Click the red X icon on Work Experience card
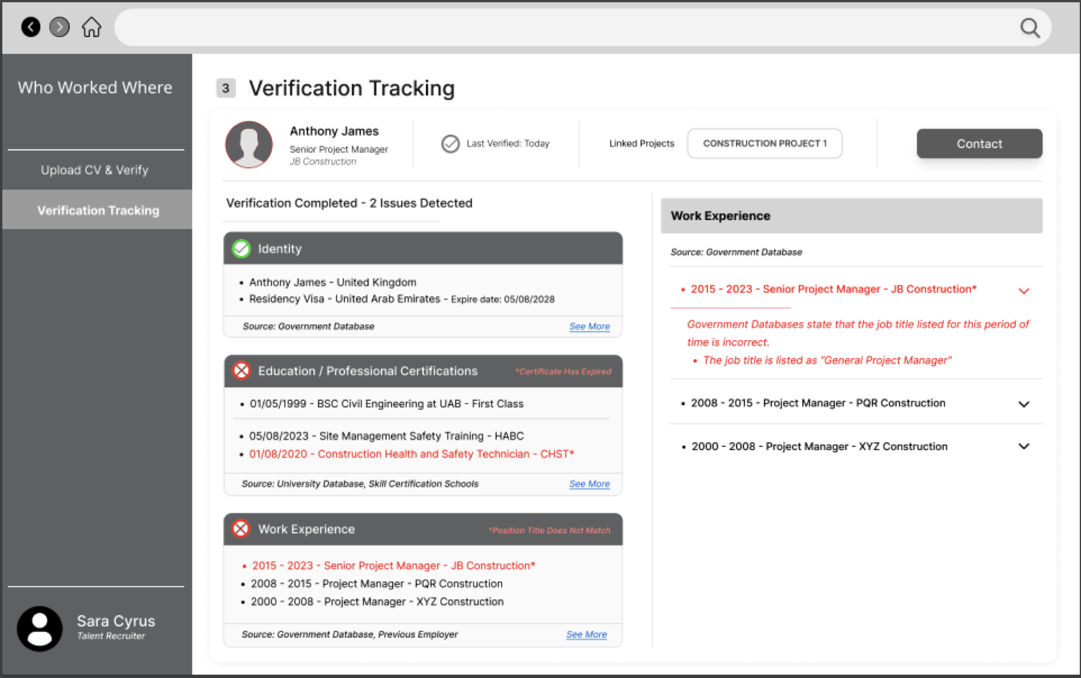Image resolution: width=1081 pixels, height=678 pixels. click(x=241, y=529)
